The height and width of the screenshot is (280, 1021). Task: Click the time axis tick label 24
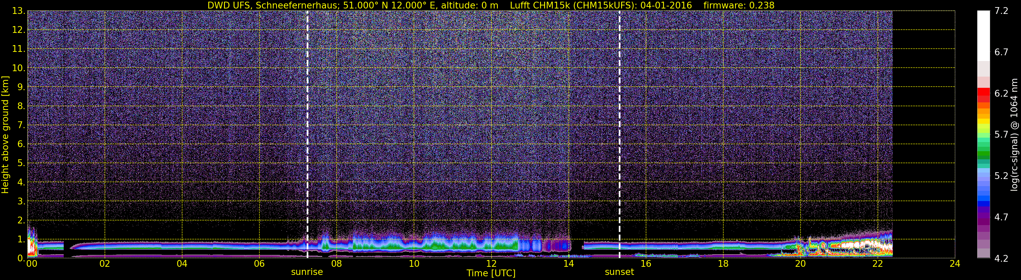click(x=955, y=264)
